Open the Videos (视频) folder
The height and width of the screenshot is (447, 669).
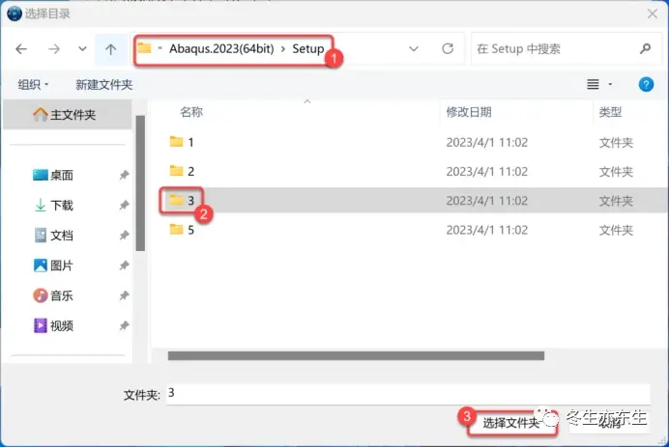[53, 325]
